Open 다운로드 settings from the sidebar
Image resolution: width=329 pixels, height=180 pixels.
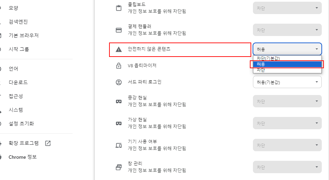point(18,82)
